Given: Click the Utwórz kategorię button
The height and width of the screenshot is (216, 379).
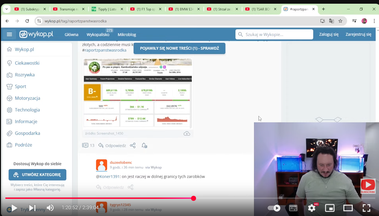Looking at the screenshot, I should point(37,175).
